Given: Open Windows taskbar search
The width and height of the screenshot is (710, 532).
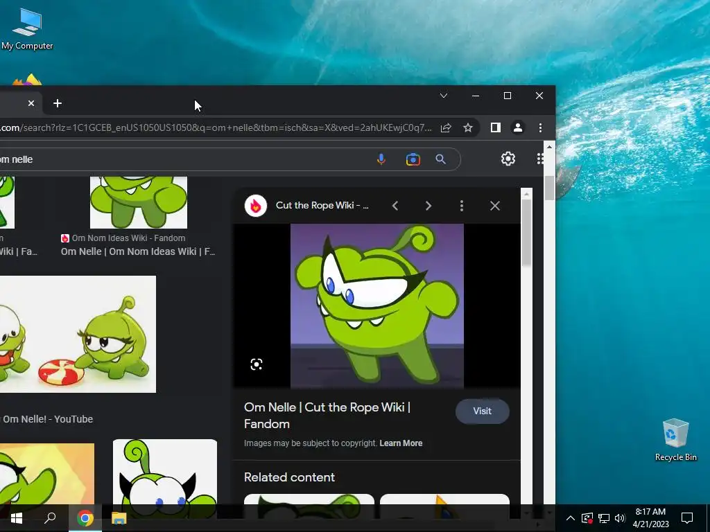Looking at the screenshot, I should [x=50, y=518].
